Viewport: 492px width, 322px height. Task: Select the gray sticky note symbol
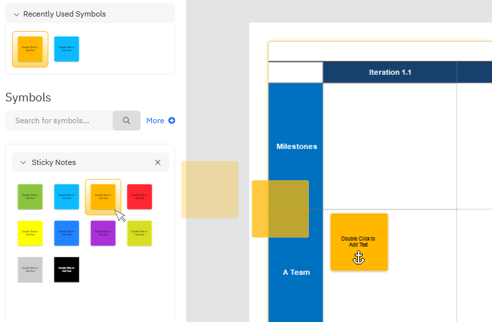tap(30, 270)
